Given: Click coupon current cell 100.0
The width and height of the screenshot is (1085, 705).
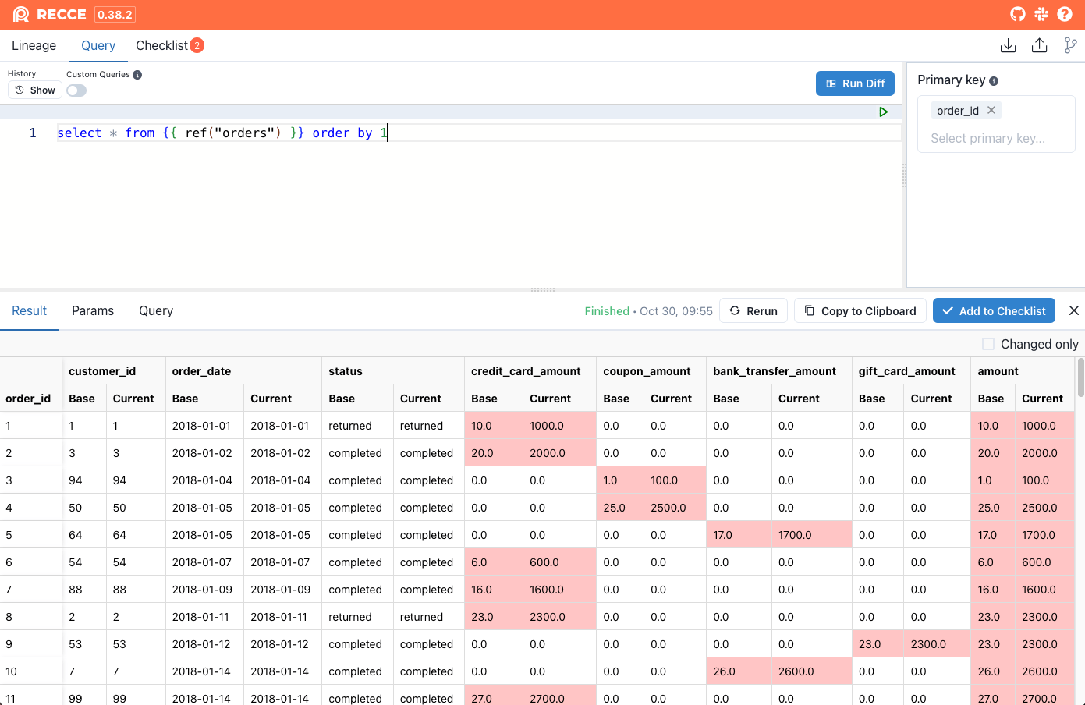Looking at the screenshot, I should tap(675, 480).
